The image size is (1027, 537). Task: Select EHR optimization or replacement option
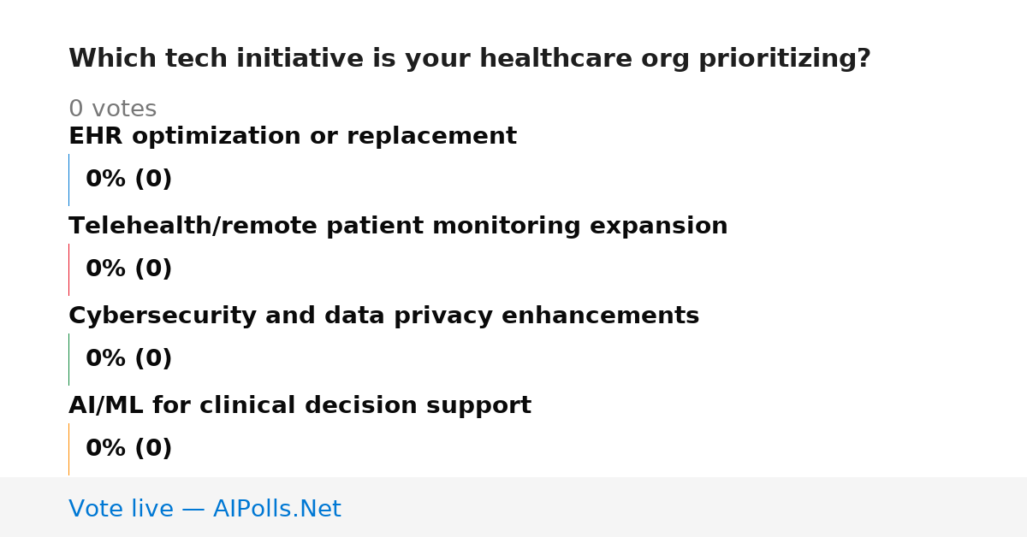coord(293,137)
